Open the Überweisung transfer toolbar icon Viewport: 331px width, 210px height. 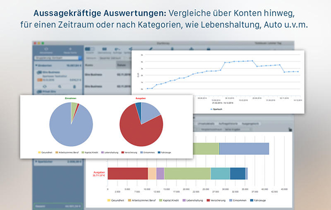click(x=104, y=49)
